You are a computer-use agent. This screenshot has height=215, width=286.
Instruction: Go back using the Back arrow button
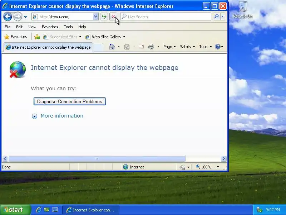8,17
